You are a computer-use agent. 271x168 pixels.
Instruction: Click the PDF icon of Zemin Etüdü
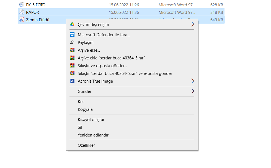click(x=21, y=20)
